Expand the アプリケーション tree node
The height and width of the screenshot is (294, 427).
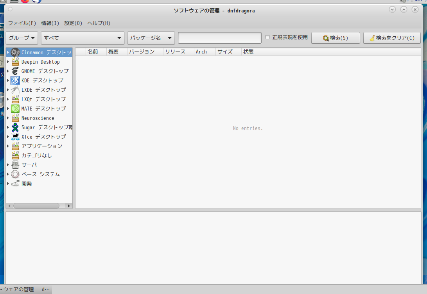(8, 146)
